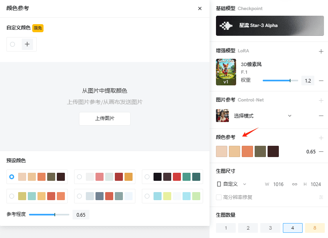The width and height of the screenshot is (328, 238).
Task: Click the 上传图片 button
Action: pyautogui.click(x=104, y=119)
